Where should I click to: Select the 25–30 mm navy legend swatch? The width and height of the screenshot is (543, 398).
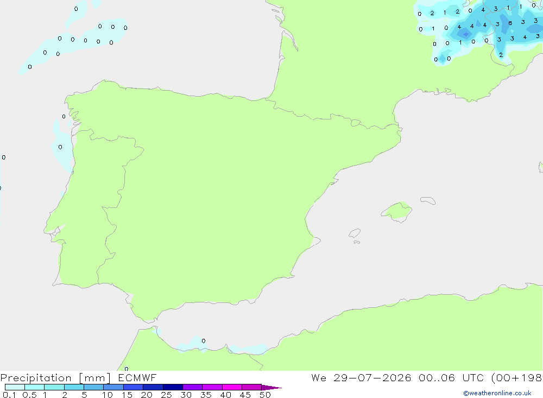click(173, 387)
